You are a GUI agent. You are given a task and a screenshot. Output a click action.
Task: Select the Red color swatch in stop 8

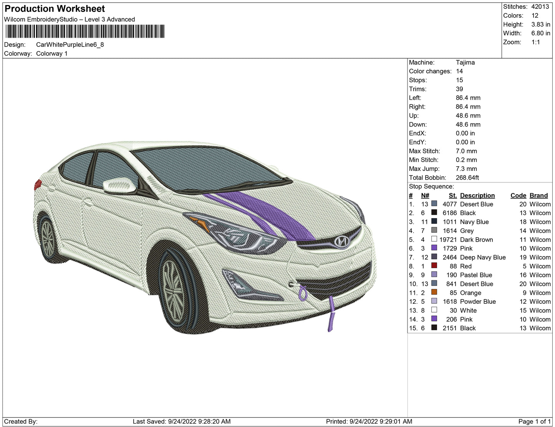coord(434,266)
